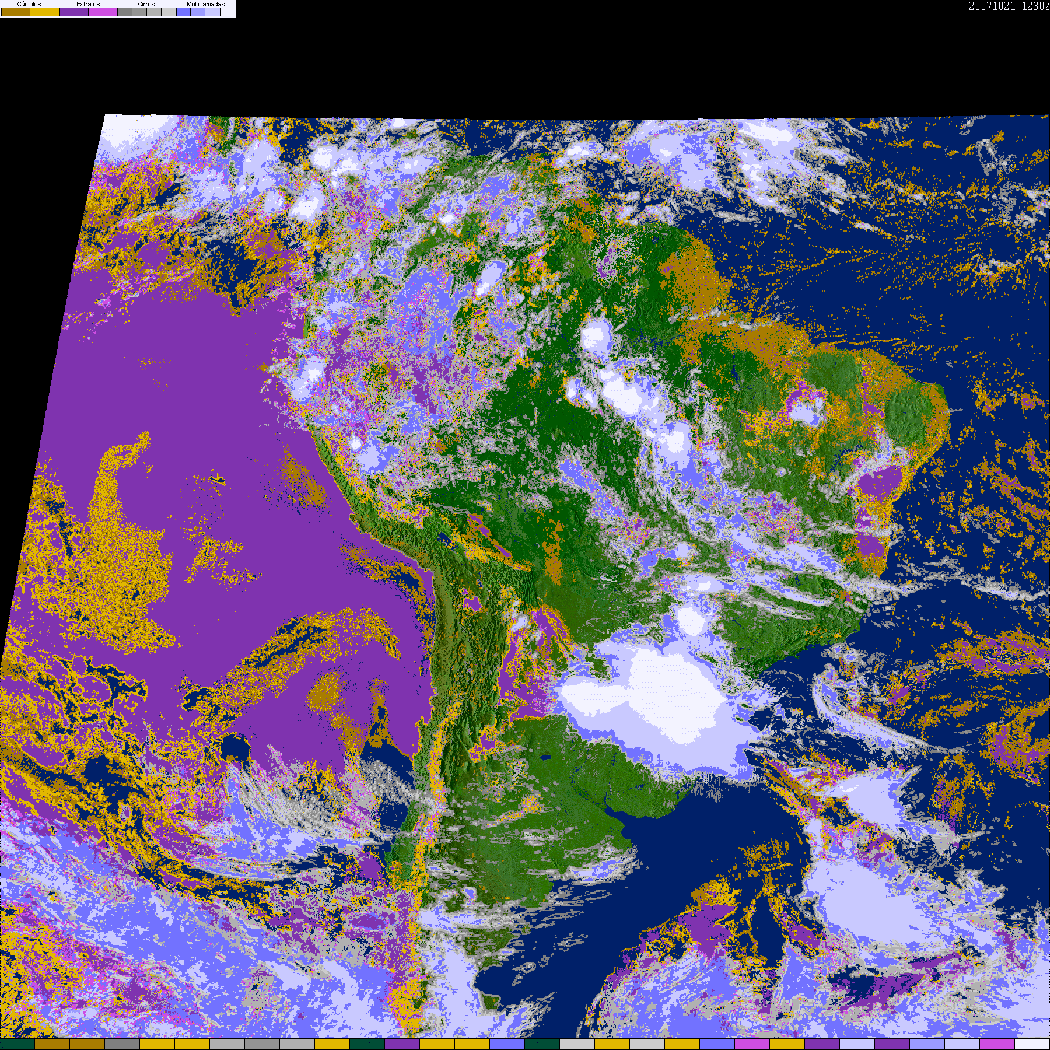Click the 1230Z time stamp
This screenshot has width=1050, height=1050.
(1036, 6)
